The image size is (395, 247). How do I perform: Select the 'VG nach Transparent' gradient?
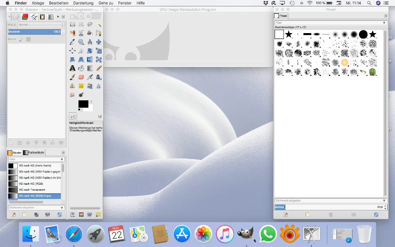[32, 190]
